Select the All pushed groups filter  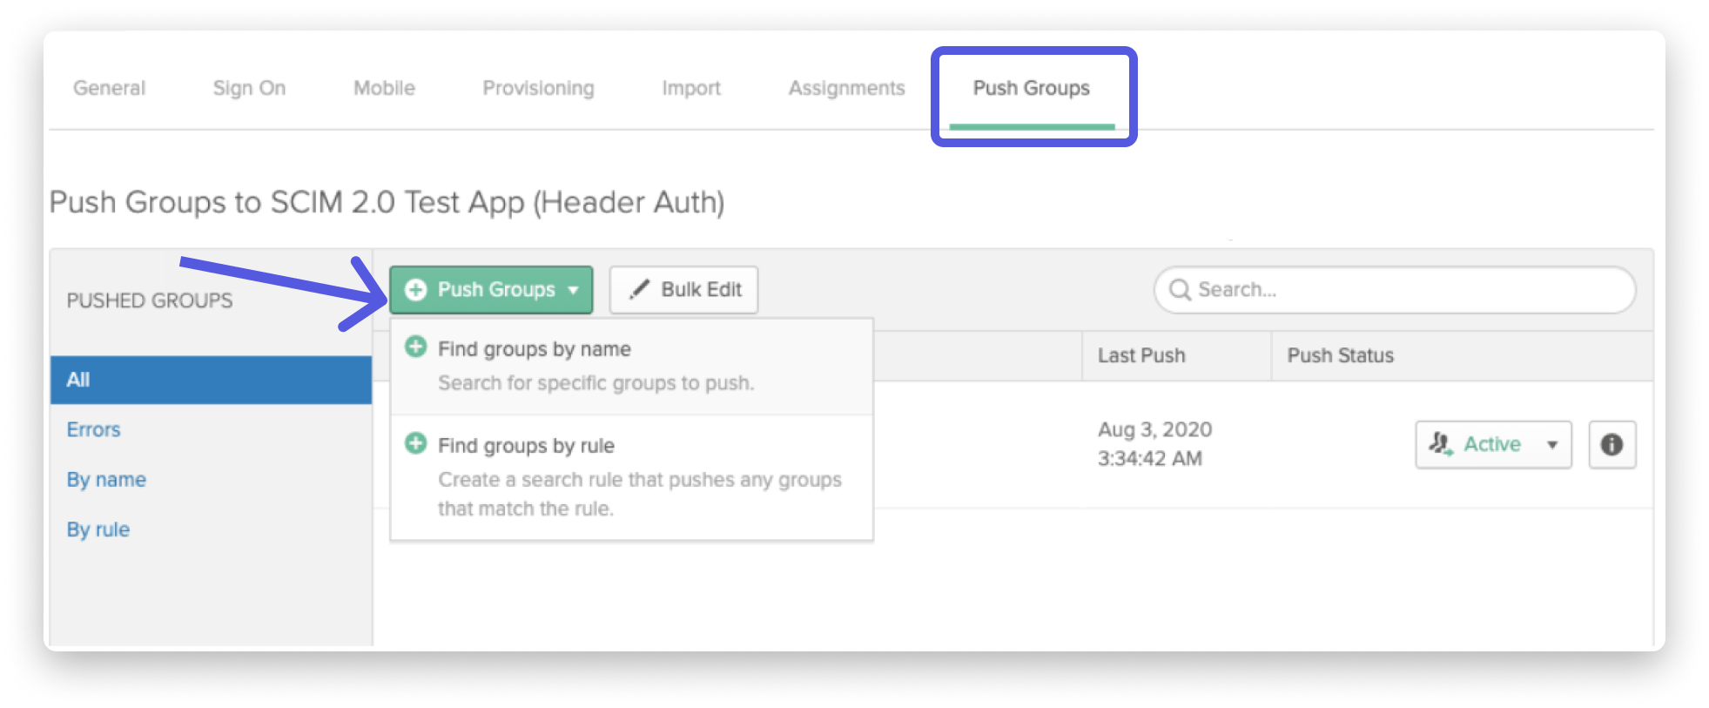click(x=211, y=380)
